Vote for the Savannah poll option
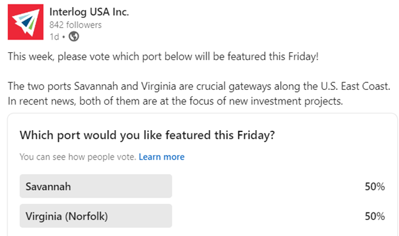This screenshot has height=236, width=399. [96, 186]
